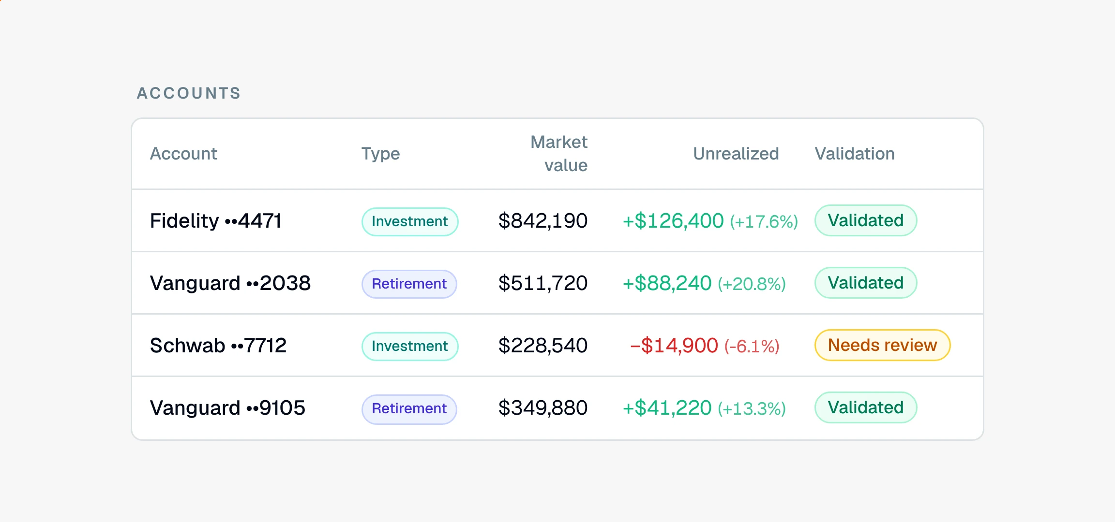The image size is (1115, 522).
Task: Click the Validated badge on Fidelity row
Action: (866, 220)
